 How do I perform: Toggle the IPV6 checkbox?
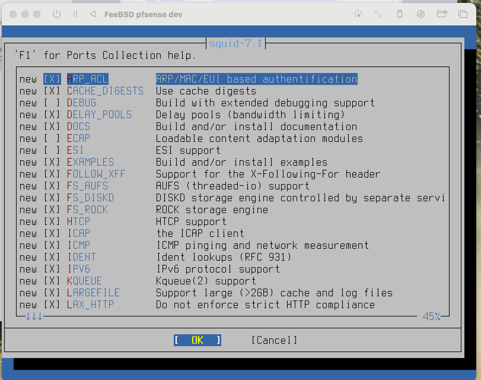click(x=52, y=269)
